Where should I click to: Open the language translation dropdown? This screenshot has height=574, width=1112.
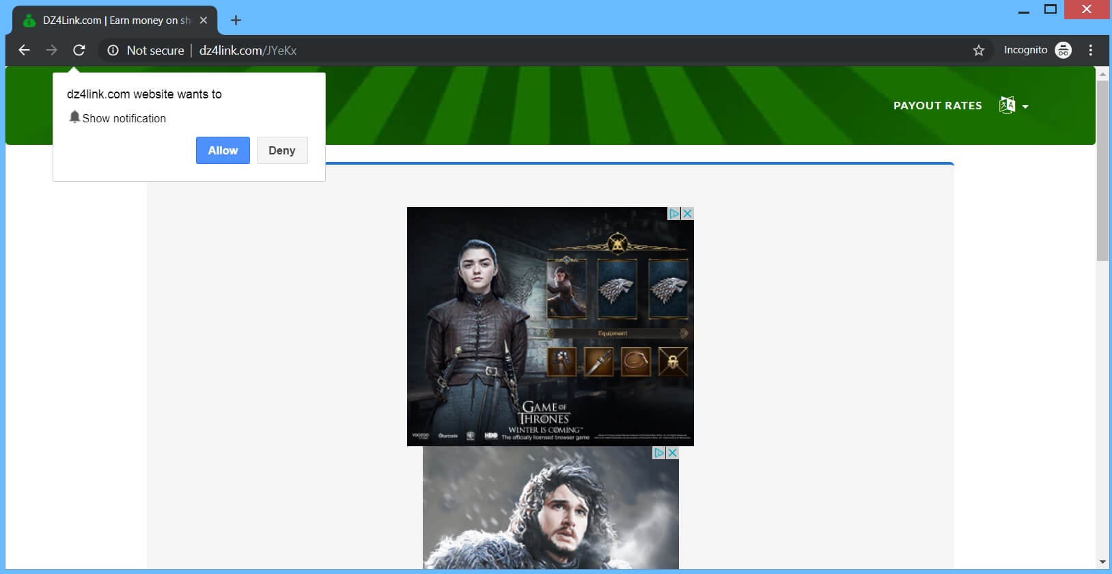click(x=1014, y=105)
